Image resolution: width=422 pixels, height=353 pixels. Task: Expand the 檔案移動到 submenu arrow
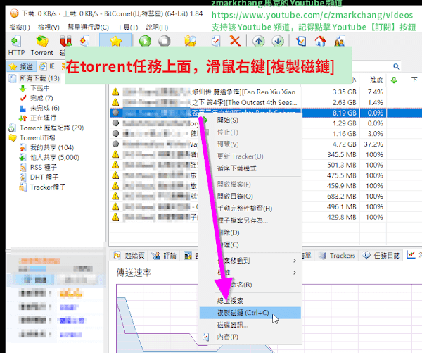pos(295,261)
